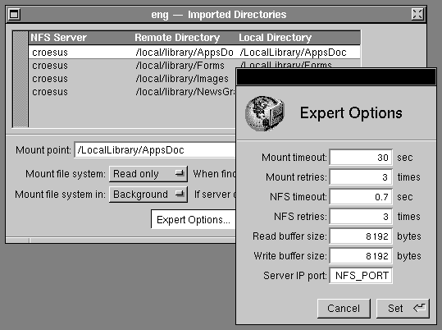Click the Expert Options... button
This screenshot has height=330, width=442.
194,219
